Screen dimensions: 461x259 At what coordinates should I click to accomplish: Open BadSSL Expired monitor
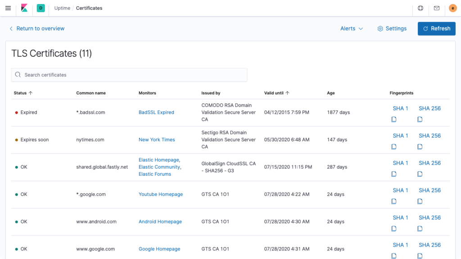coord(156,112)
